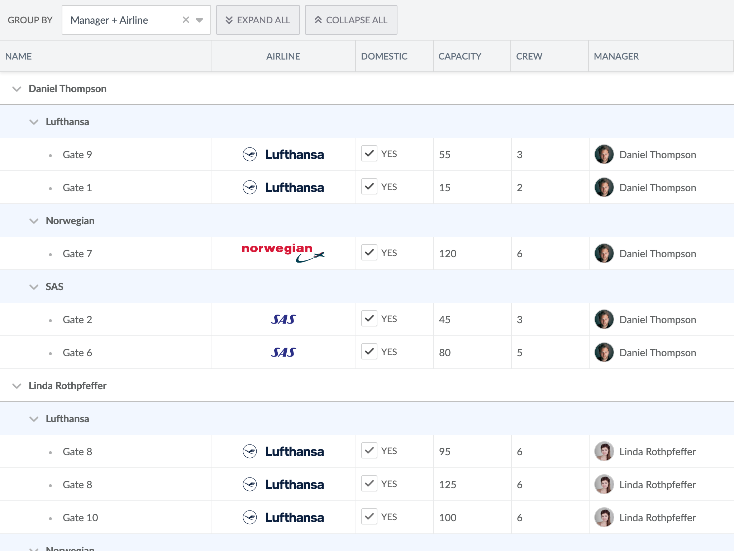Collapse the Linda Rothpfeffer group
Viewport: 734px width, 551px height.
pyautogui.click(x=17, y=386)
